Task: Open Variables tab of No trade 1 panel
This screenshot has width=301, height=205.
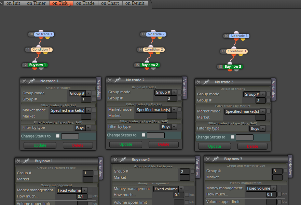Action: point(99,88)
